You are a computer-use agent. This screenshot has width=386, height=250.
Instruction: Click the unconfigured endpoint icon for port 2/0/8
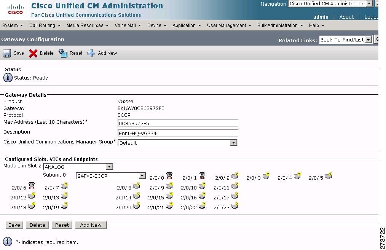click(137, 186)
